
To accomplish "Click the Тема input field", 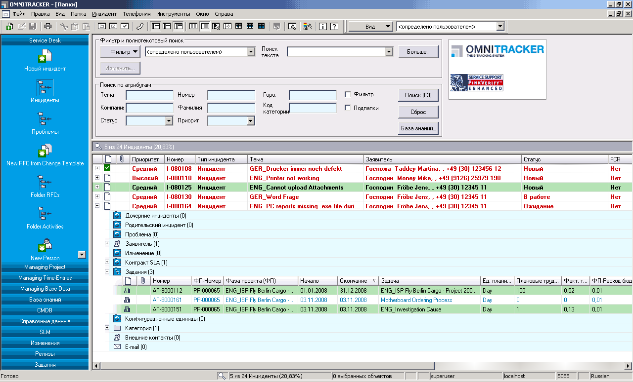I will (x=150, y=95).
